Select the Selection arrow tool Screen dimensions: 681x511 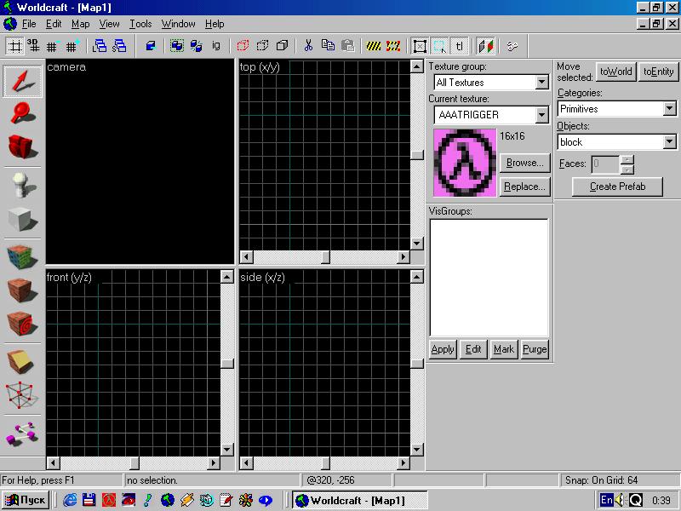[22, 81]
